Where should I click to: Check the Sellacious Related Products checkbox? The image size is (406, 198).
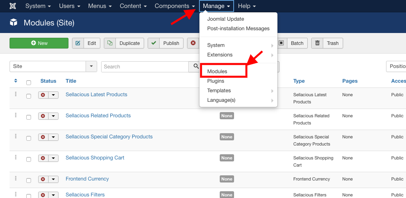[29, 117]
